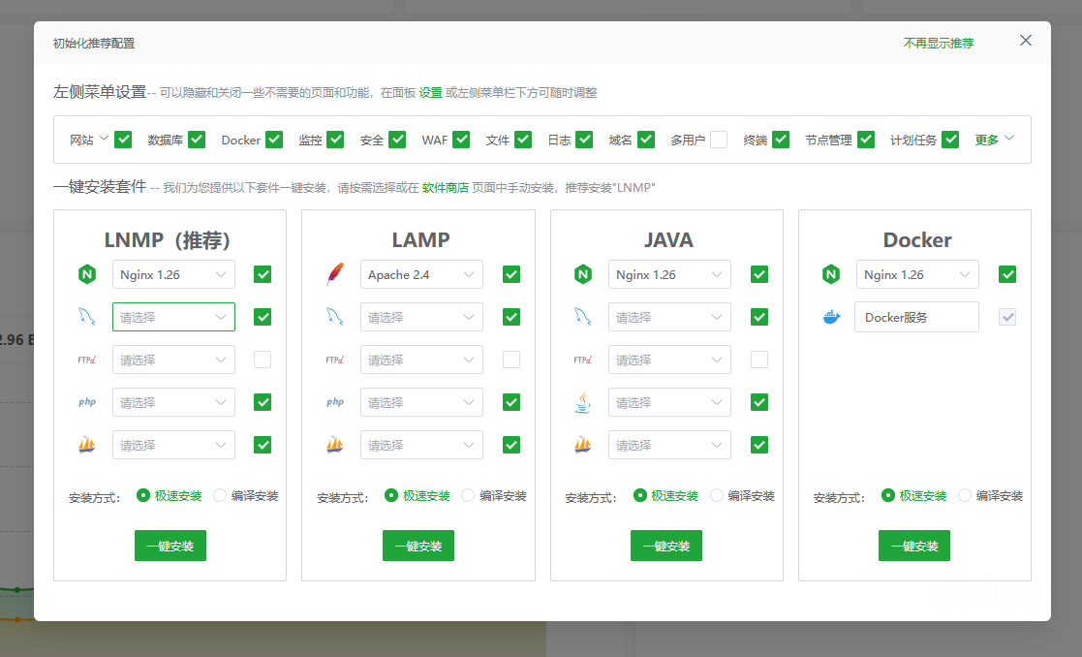Uncheck the WAF menu checkbox
The height and width of the screenshot is (657, 1082).
(461, 140)
